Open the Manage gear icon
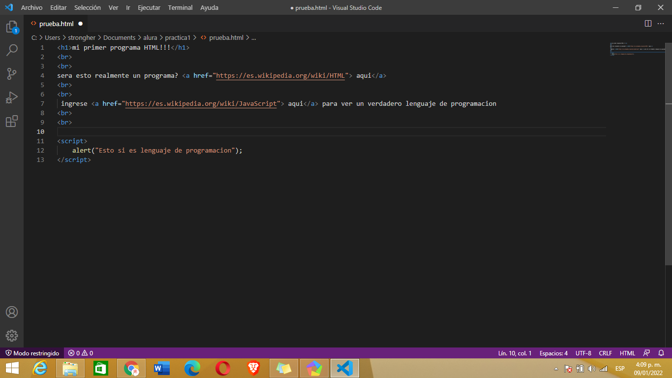672x378 pixels. coord(12,336)
